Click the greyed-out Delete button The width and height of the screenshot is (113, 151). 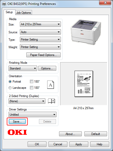pos(47,122)
